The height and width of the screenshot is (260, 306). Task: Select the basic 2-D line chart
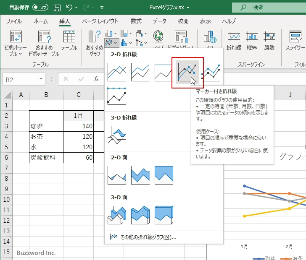click(x=117, y=72)
